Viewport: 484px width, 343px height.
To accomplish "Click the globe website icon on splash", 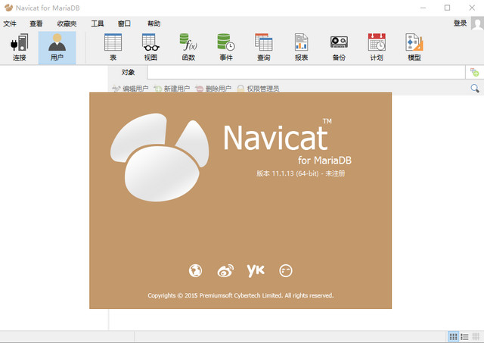I will click(x=195, y=271).
